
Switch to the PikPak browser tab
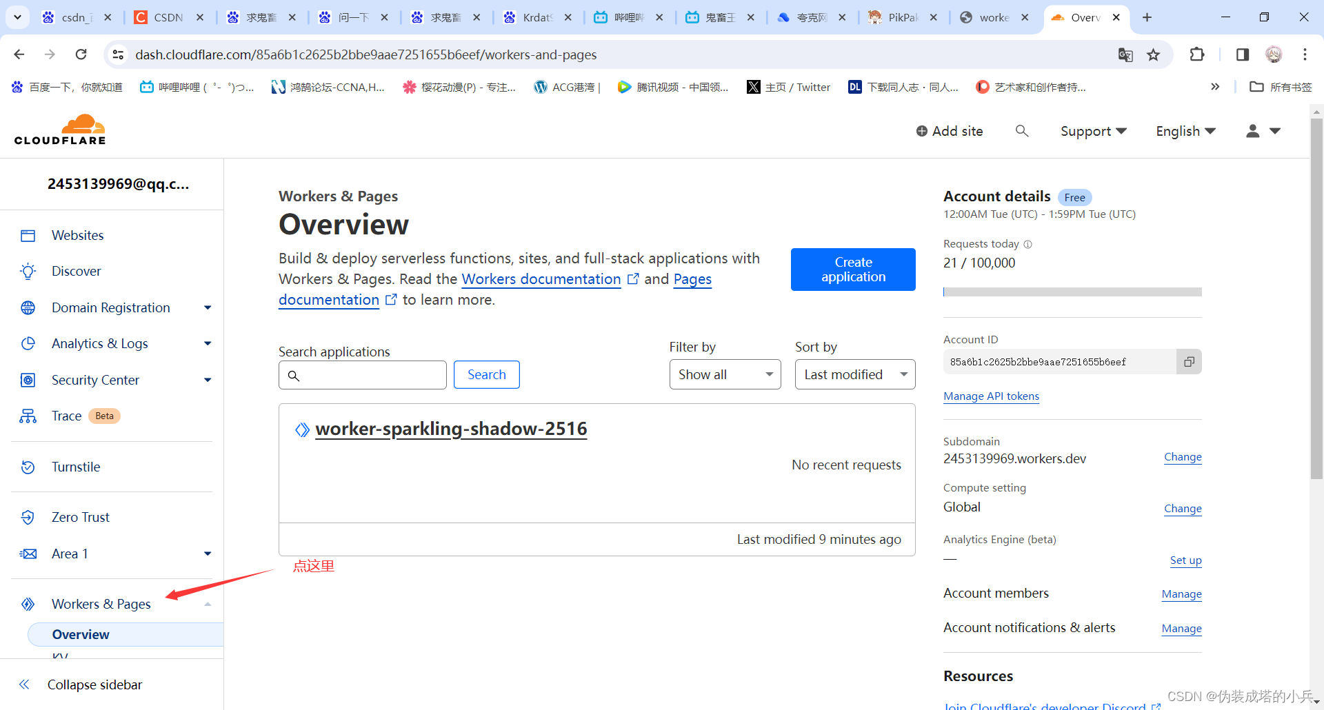tap(902, 17)
